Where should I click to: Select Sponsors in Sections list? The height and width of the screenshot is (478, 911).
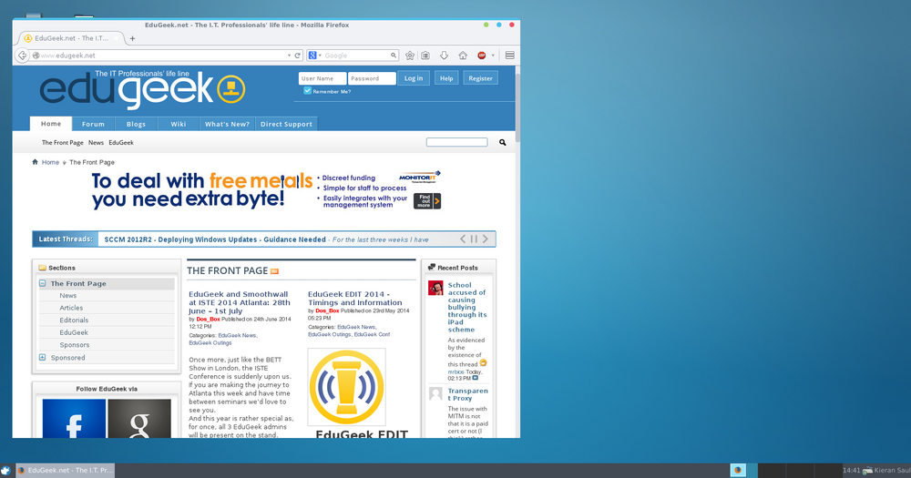[x=75, y=344]
